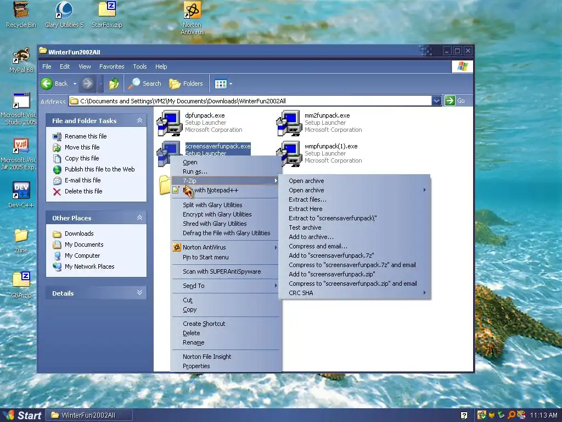
Task: Click in the address bar path field
Action: tap(250, 101)
